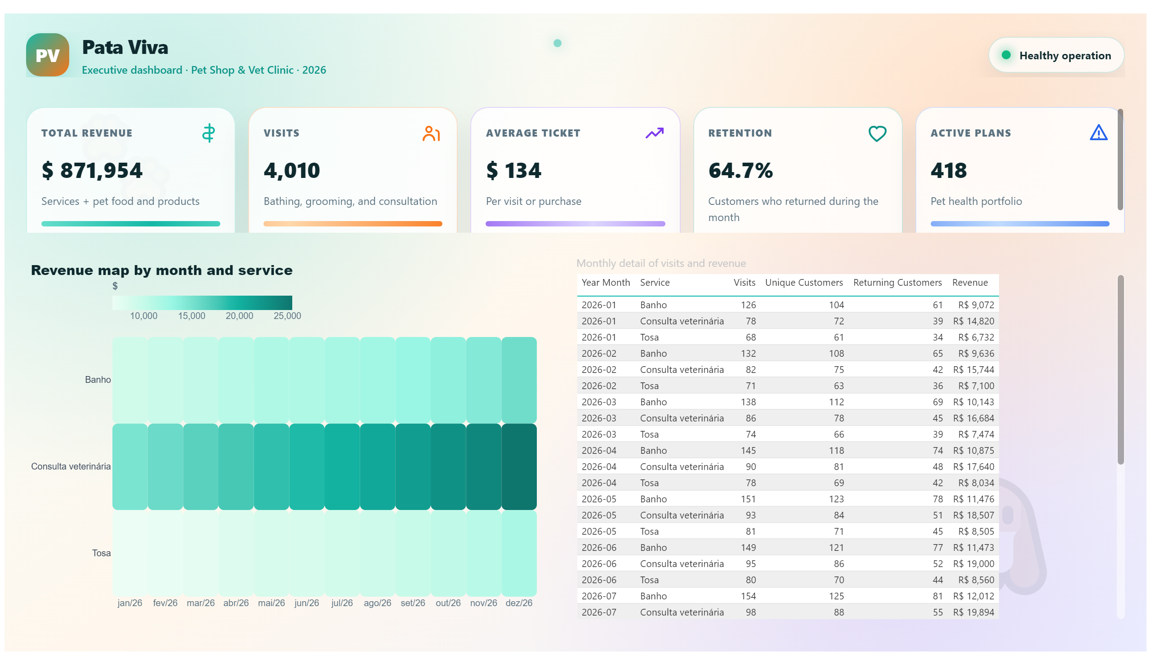Click the Healthy operation status pill
1151x656 pixels.
[x=1055, y=55]
